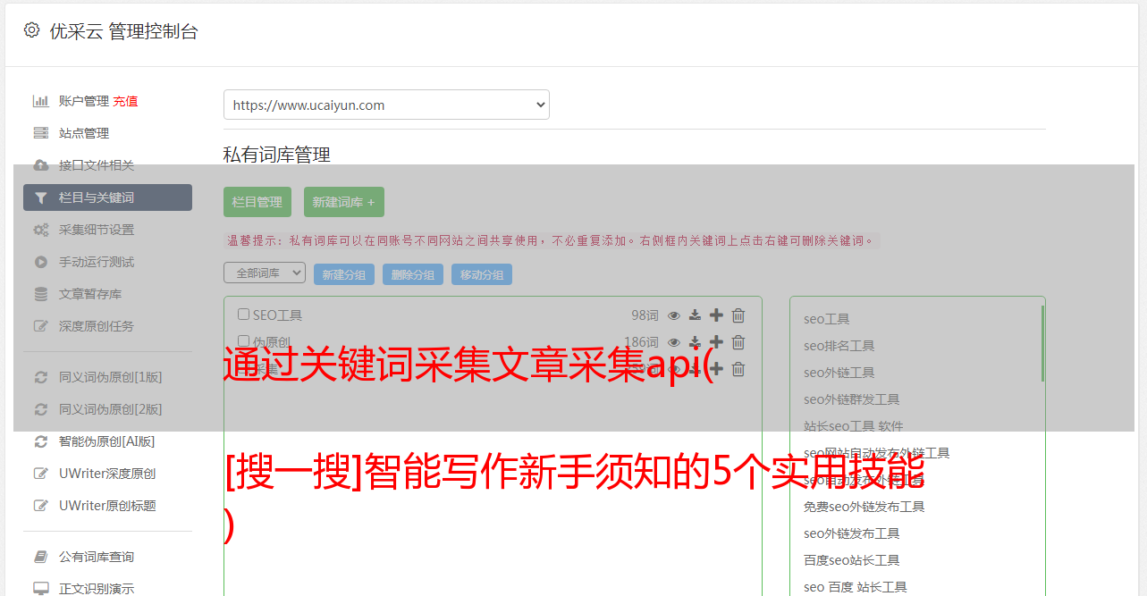Select keyword 免费seo外链发布工具
The width and height of the screenshot is (1147, 596).
pyautogui.click(x=864, y=507)
